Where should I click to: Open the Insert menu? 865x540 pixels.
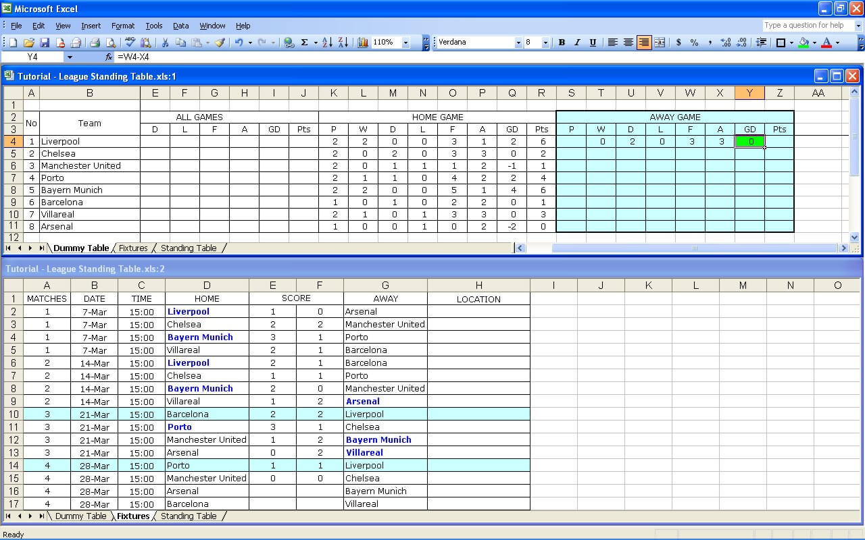click(91, 26)
